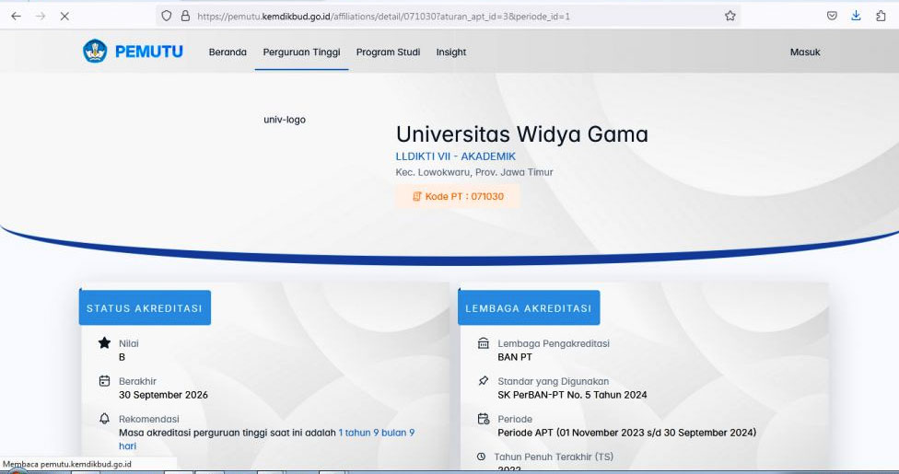Open the Pocket save icon

pos(832,16)
